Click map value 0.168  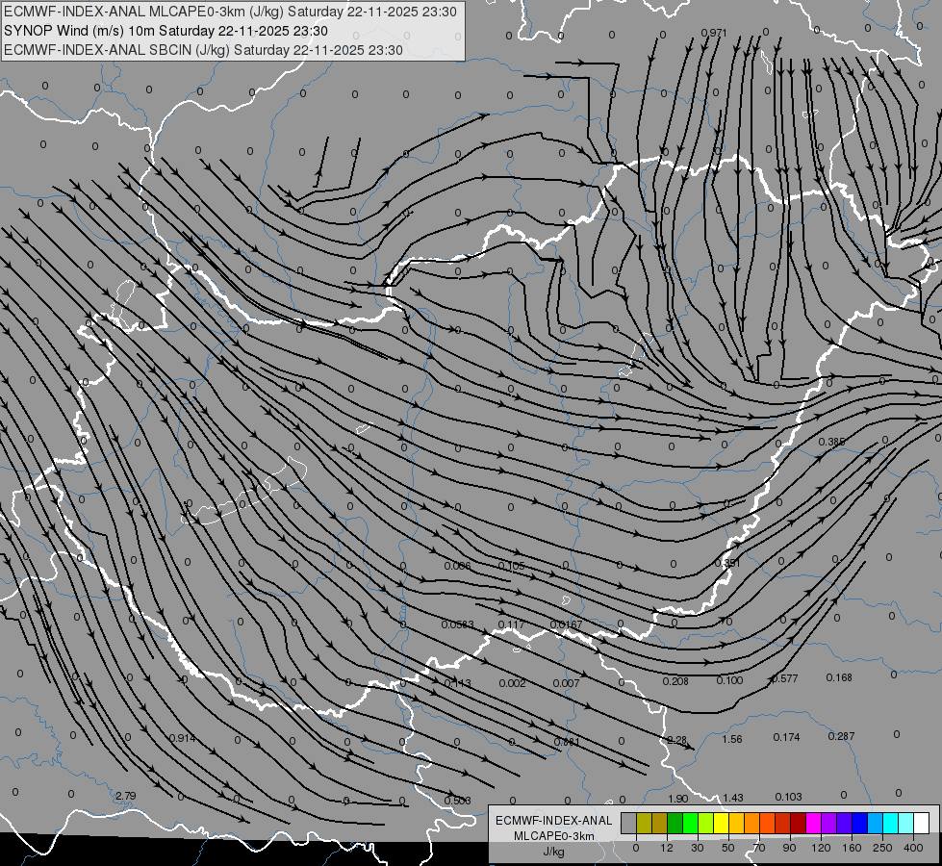click(839, 678)
